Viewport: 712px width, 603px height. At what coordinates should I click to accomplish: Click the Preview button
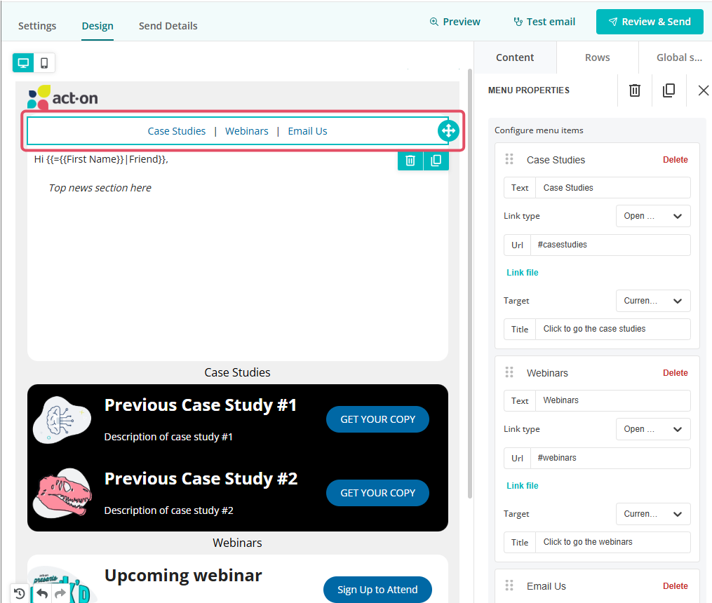tap(455, 22)
